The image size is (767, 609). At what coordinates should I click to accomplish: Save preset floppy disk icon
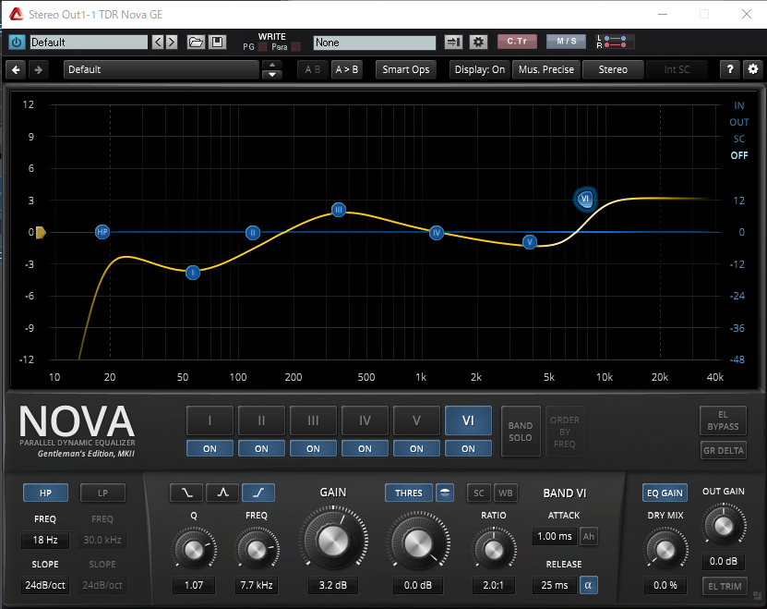point(217,43)
